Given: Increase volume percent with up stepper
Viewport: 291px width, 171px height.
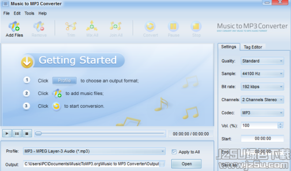Looking at the screenshot, I should pyautogui.click(x=280, y=124).
